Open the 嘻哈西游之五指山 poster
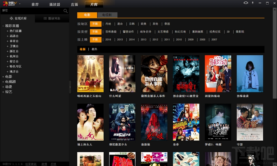This screenshot has width=277, height=166. click(91, 74)
